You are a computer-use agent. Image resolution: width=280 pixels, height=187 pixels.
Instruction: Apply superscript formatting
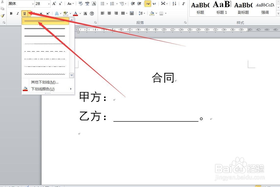tap(48, 13)
